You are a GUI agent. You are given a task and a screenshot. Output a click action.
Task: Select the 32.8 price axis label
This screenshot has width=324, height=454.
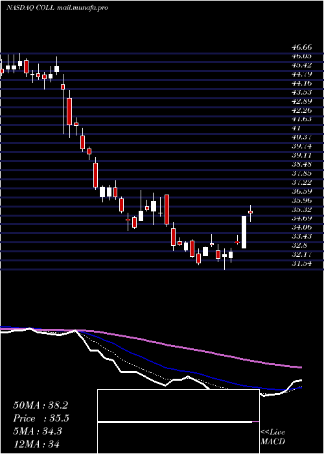[299, 246]
